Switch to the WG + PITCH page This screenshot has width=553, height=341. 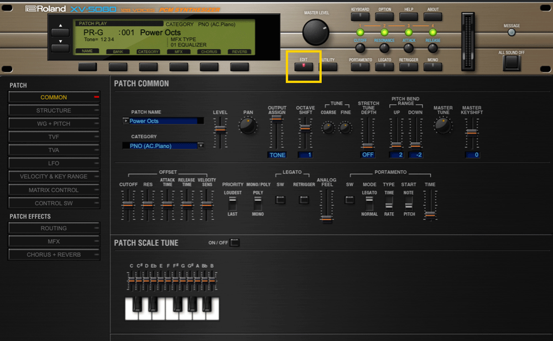pos(54,123)
